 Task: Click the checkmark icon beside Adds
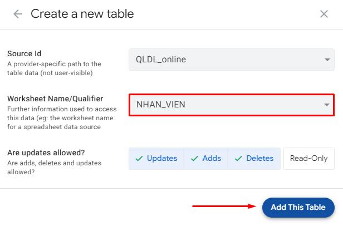(194, 159)
